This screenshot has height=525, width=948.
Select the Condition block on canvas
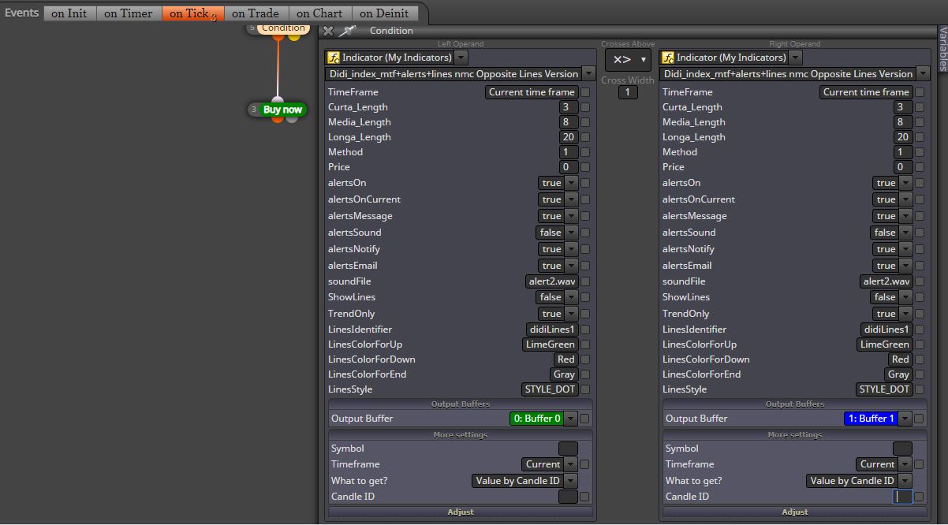(282, 28)
